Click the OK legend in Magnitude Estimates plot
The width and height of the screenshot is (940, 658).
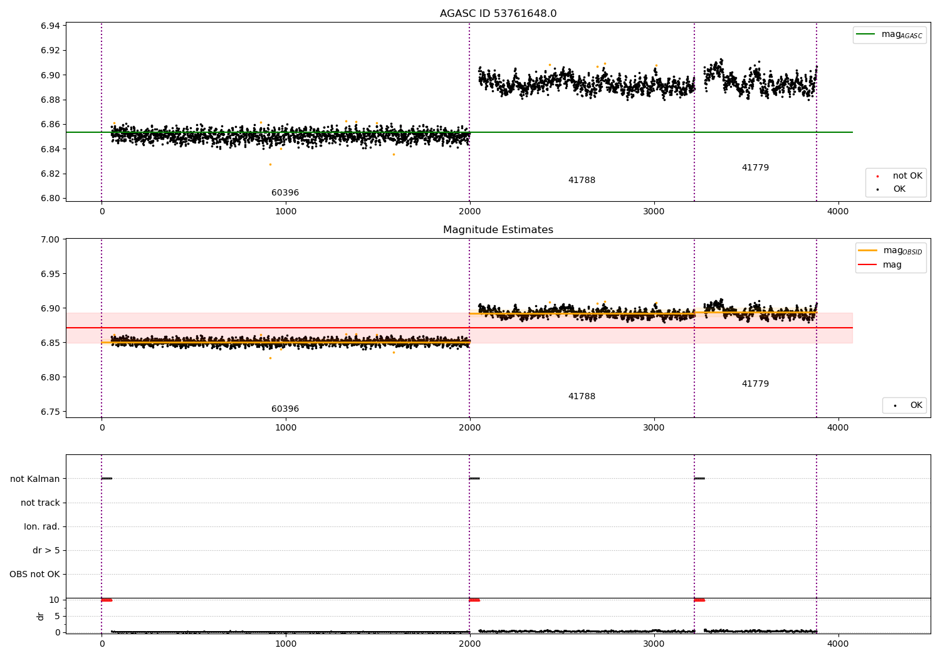[906, 405]
